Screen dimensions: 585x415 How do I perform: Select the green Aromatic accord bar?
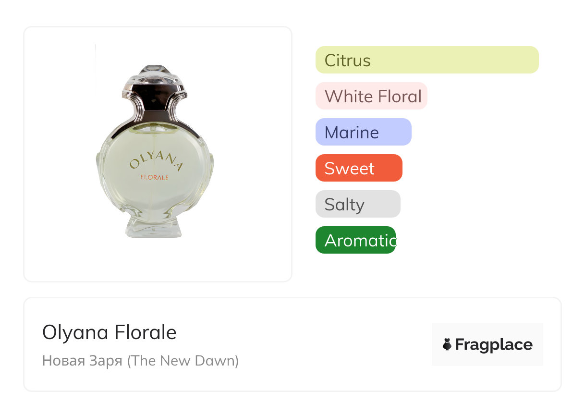pos(355,240)
